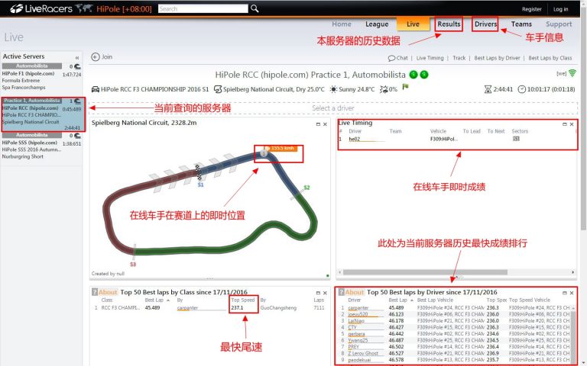Maximize the Spielberg track map panel
The image size is (587, 366).
[x=318, y=124]
